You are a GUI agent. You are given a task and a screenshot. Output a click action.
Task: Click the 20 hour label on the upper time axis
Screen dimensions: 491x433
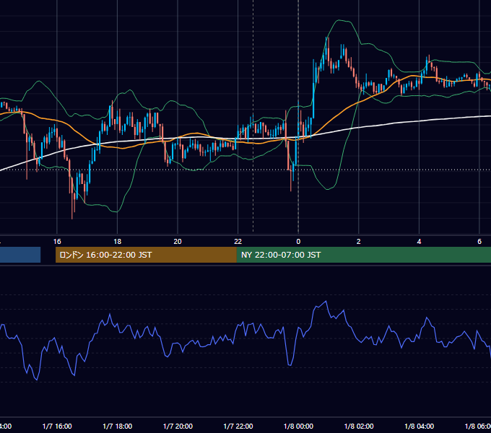coord(178,242)
